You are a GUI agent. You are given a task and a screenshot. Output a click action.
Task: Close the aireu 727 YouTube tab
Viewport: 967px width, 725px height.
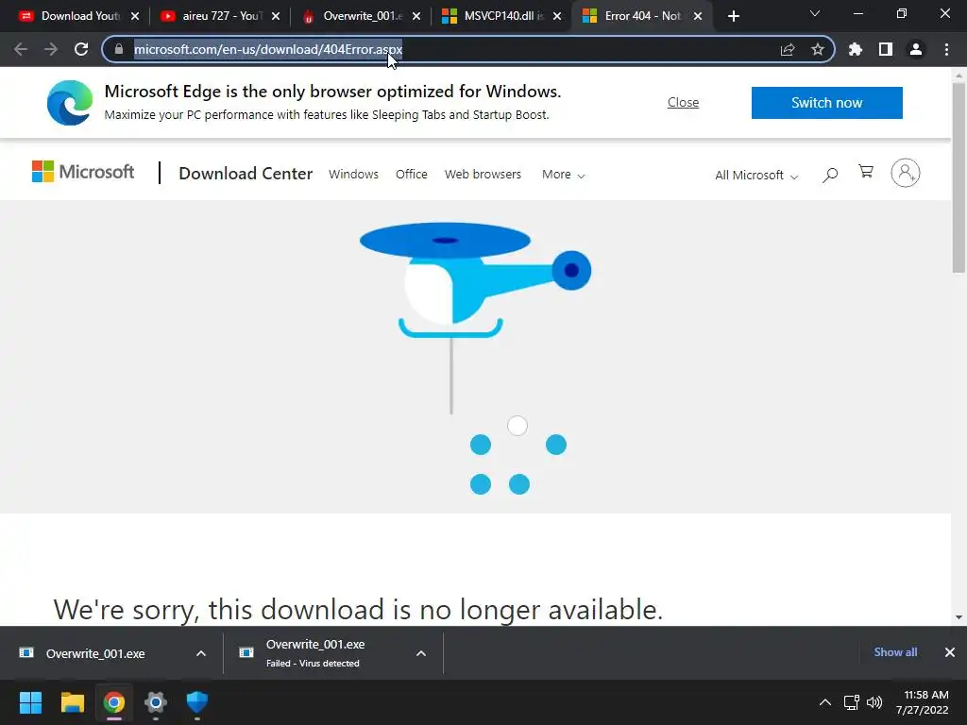tap(276, 16)
